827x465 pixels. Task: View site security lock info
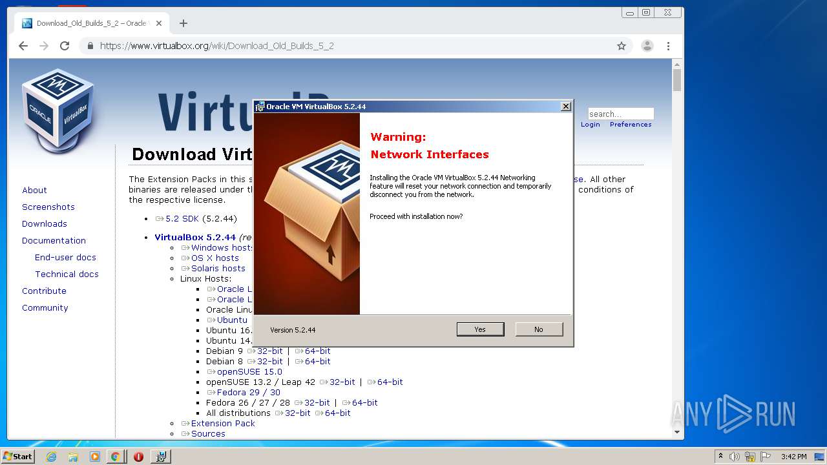tap(90, 46)
